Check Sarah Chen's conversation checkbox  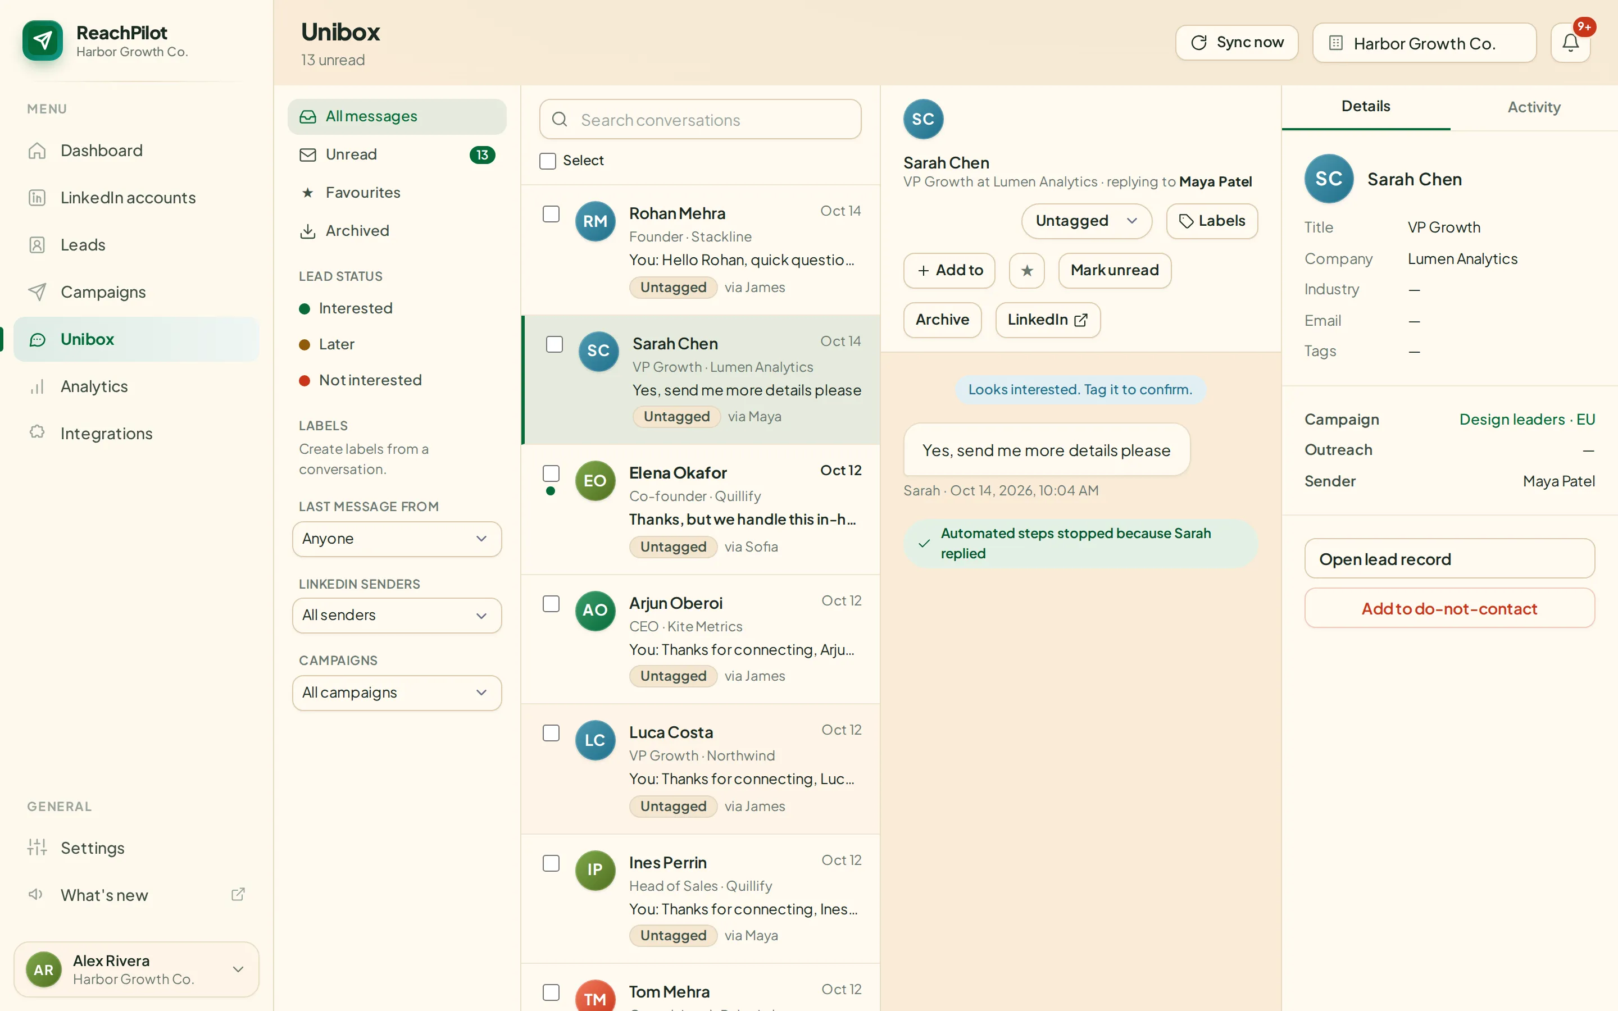pyautogui.click(x=555, y=344)
